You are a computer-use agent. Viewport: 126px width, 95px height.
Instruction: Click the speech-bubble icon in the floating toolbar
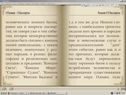click(x=106, y=5)
